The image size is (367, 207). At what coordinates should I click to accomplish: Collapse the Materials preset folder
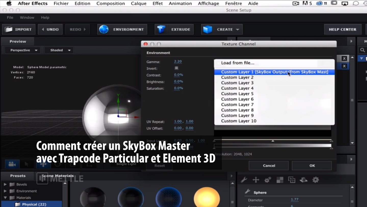point(5,198)
